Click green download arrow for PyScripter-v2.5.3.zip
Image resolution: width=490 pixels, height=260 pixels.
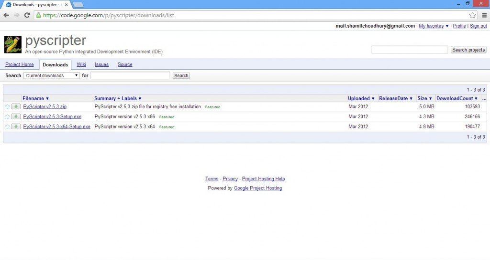point(16,106)
